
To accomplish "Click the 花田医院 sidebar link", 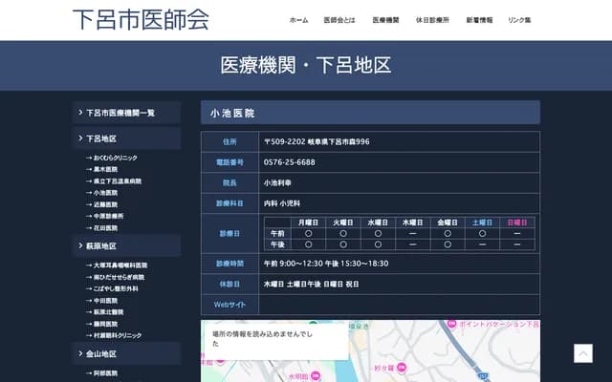I will click(x=105, y=228).
